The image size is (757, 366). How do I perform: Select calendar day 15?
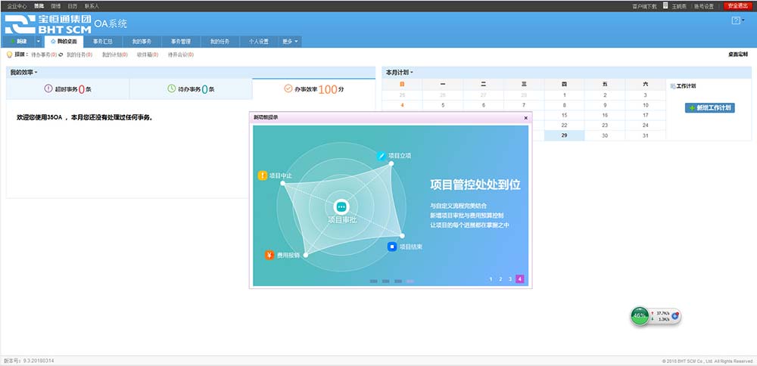tap(564, 115)
